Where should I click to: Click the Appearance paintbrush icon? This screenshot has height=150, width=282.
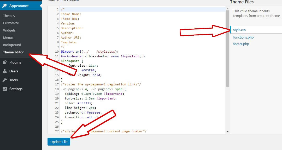pyautogui.click(x=5, y=5)
